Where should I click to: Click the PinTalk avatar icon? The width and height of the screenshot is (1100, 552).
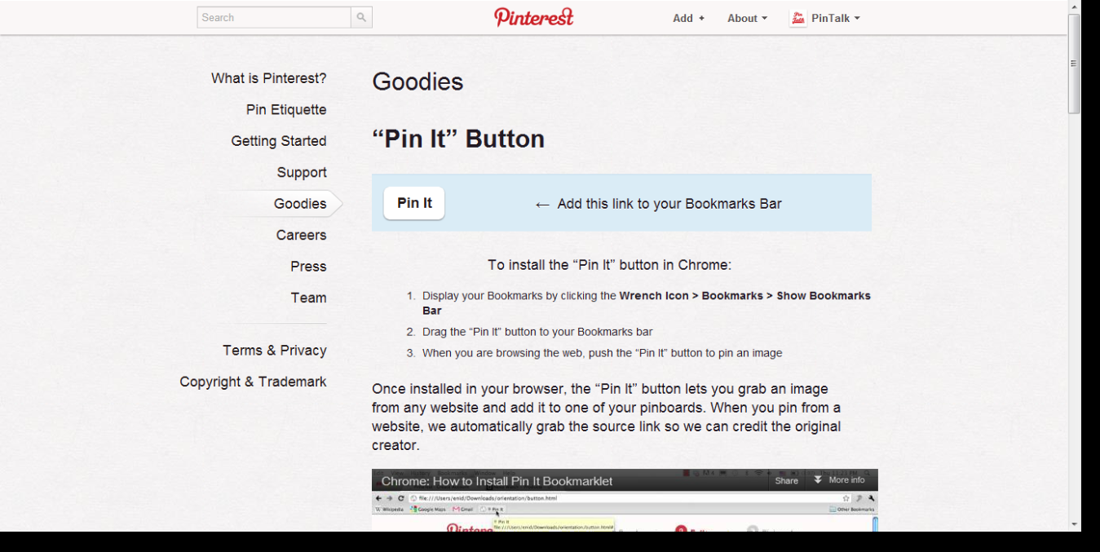(x=797, y=17)
